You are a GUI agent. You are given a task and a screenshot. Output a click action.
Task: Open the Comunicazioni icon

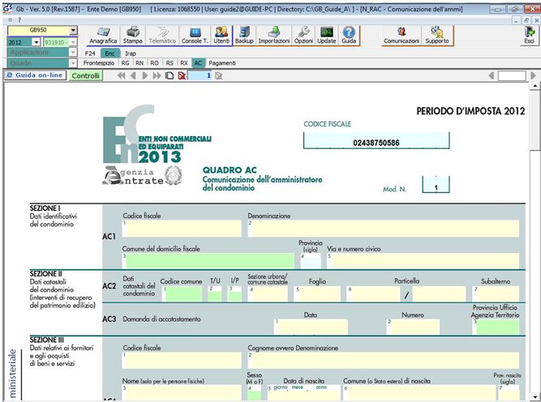pos(401,36)
